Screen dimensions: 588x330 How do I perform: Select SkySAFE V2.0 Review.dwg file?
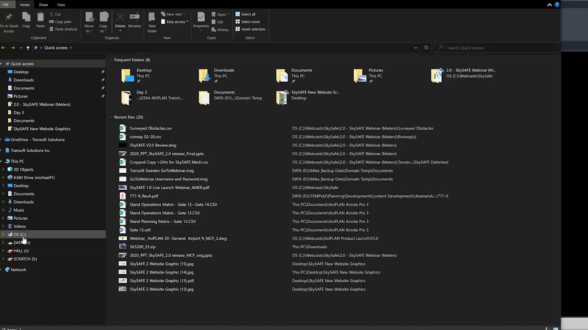tap(153, 145)
